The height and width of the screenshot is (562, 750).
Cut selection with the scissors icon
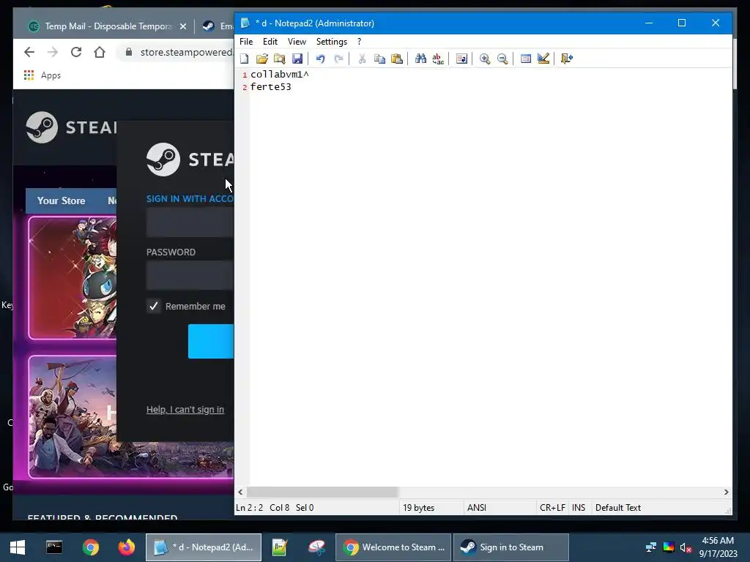(x=362, y=59)
